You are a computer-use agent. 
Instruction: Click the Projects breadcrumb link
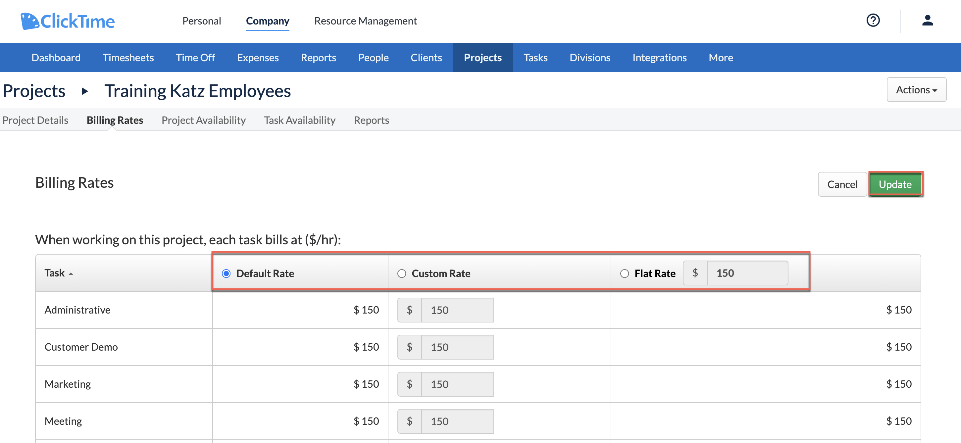34,91
